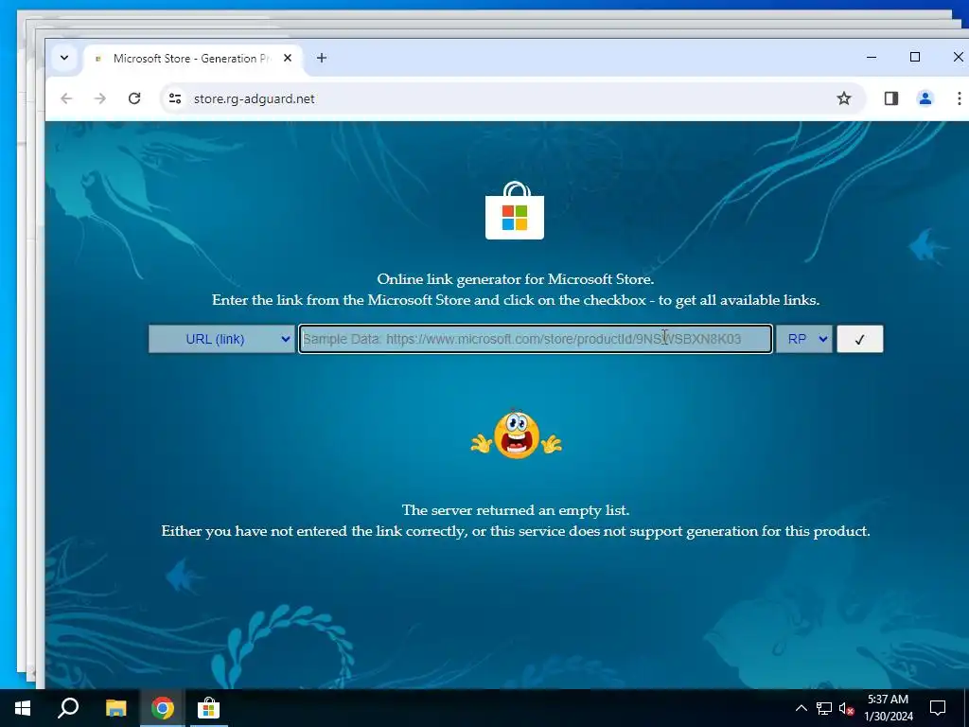Viewport: 969px width, 727px height.
Task: Focus the Sample Data link input field
Action: [536, 339]
